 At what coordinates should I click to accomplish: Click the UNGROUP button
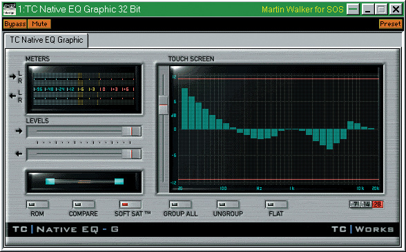(x=228, y=204)
